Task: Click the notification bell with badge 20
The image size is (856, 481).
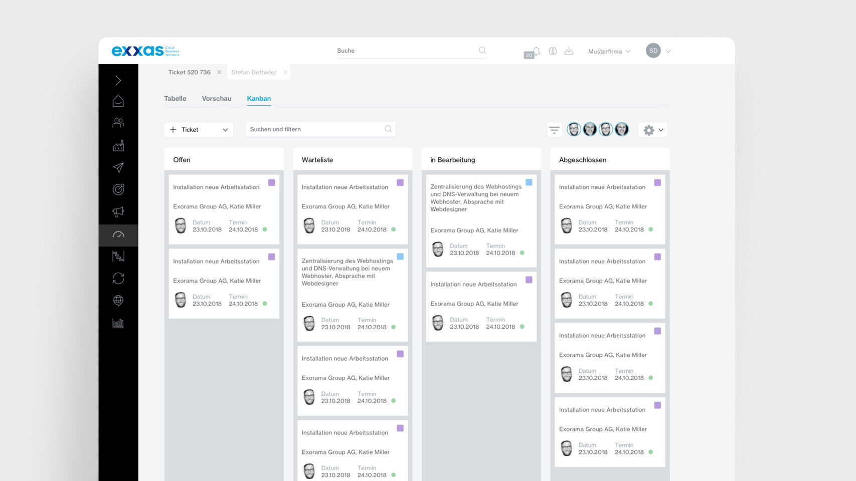Action: (536, 51)
